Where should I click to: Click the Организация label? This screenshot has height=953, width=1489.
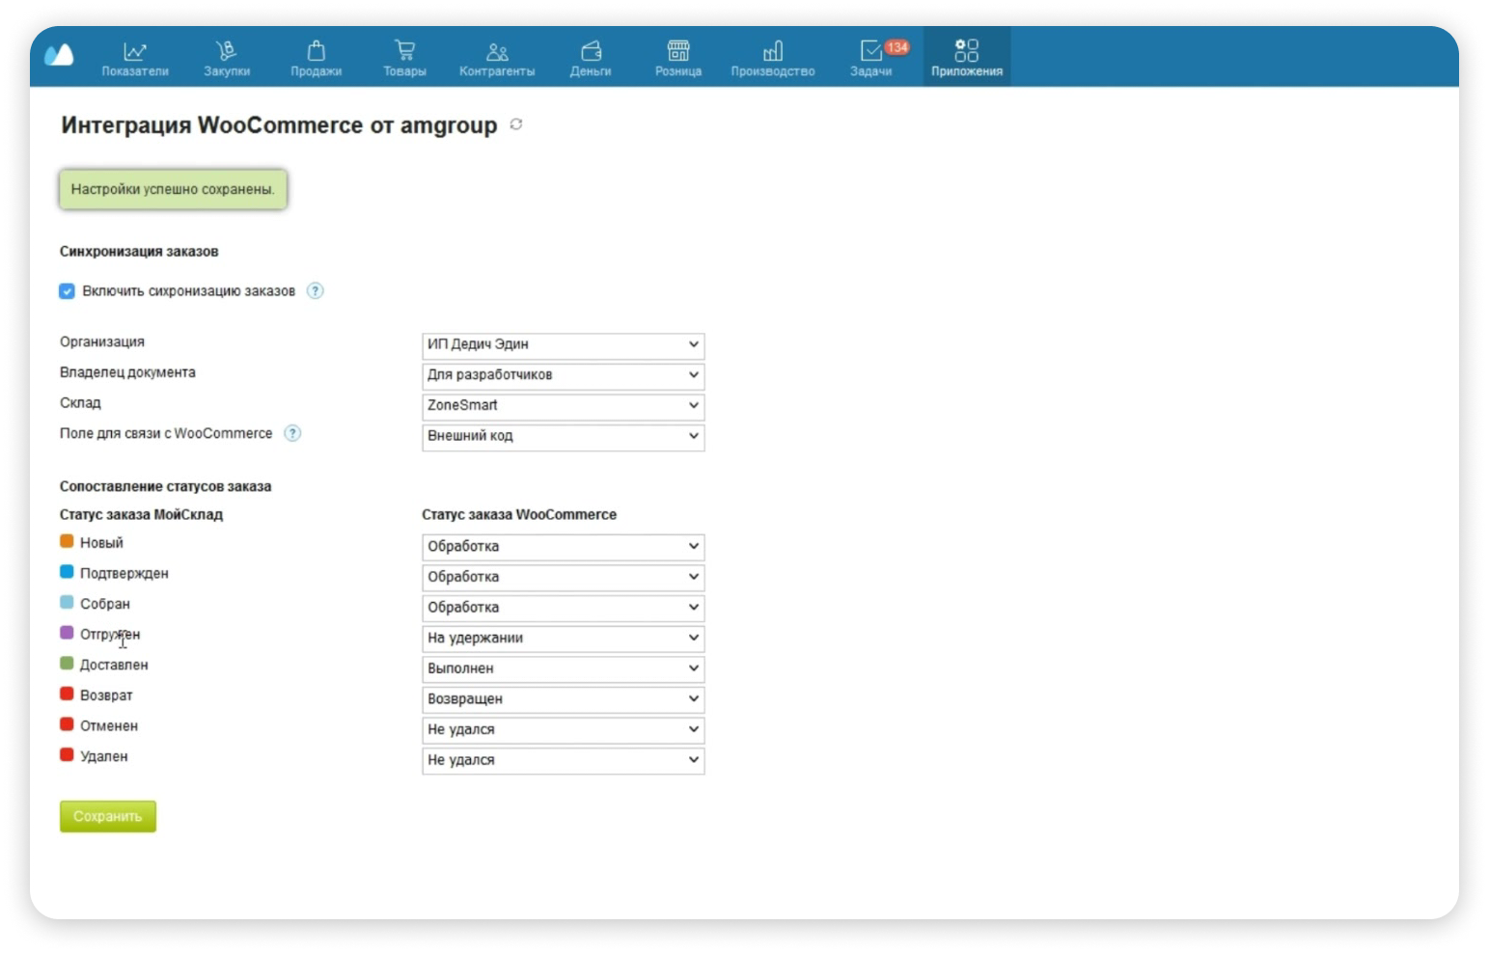tap(102, 341)
